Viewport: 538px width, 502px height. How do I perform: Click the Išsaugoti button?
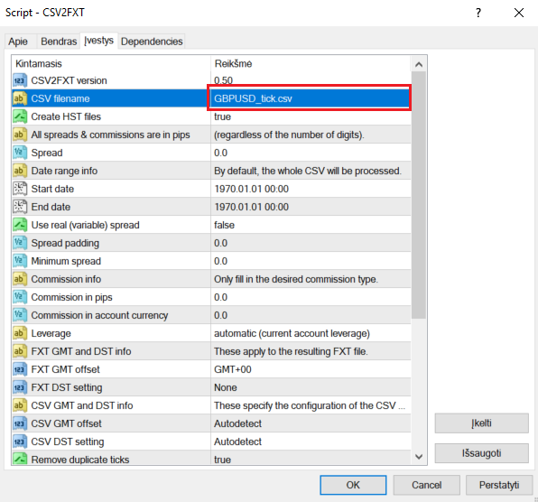481,453
